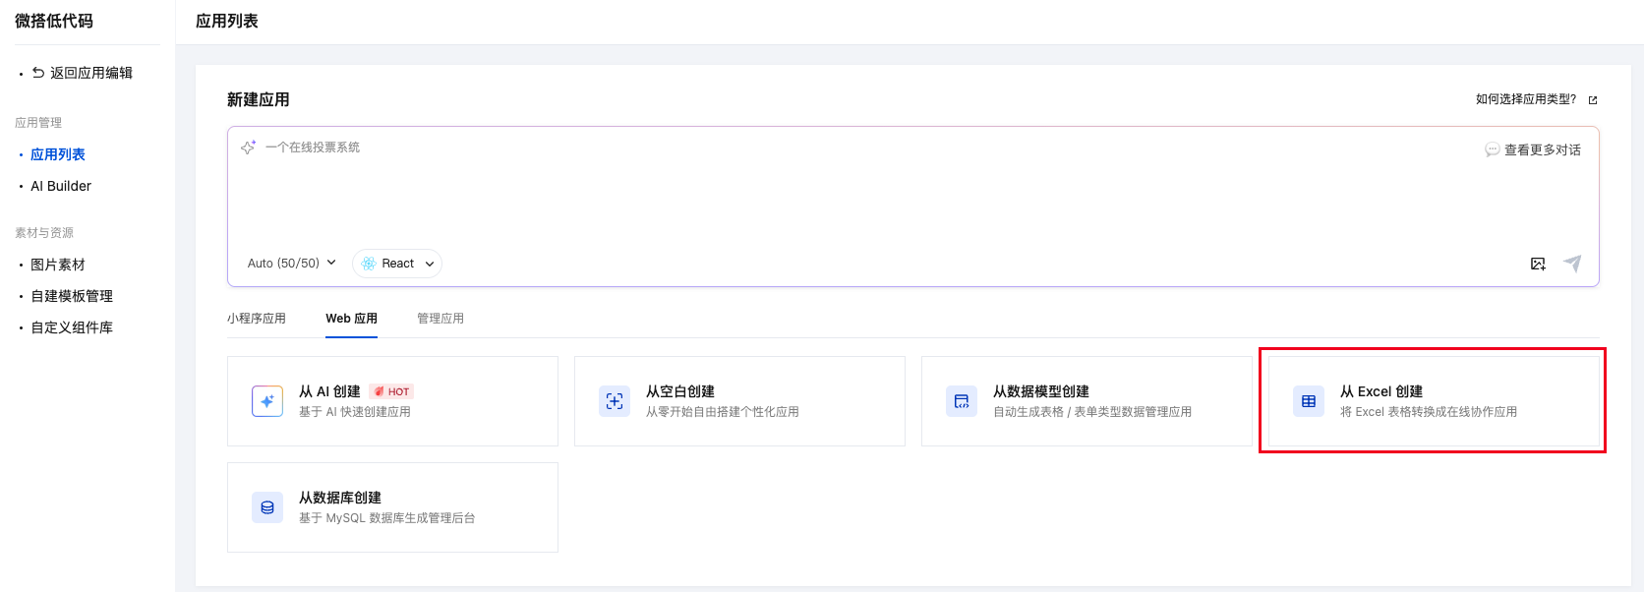Click the external link icon next to 如何选择应用类型
Viewport: 1644px width, 592px height.
(1593, 100)
